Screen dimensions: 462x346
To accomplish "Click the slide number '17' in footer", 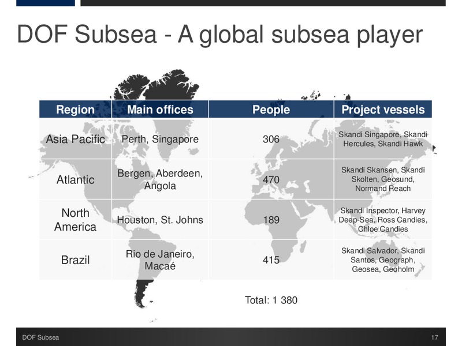I will (x=435, y=337).
